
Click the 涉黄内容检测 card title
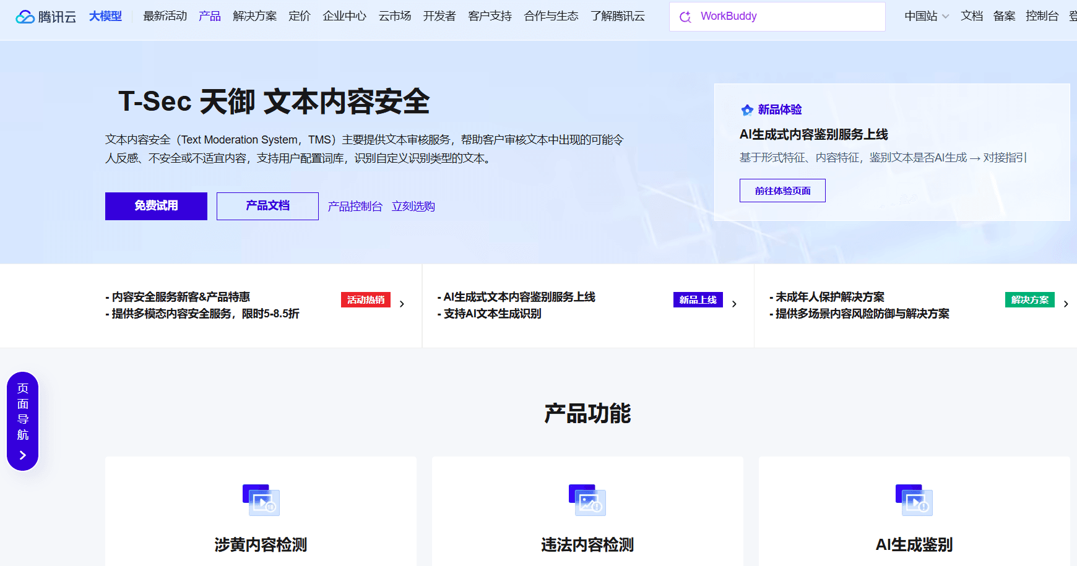(261, 545)
